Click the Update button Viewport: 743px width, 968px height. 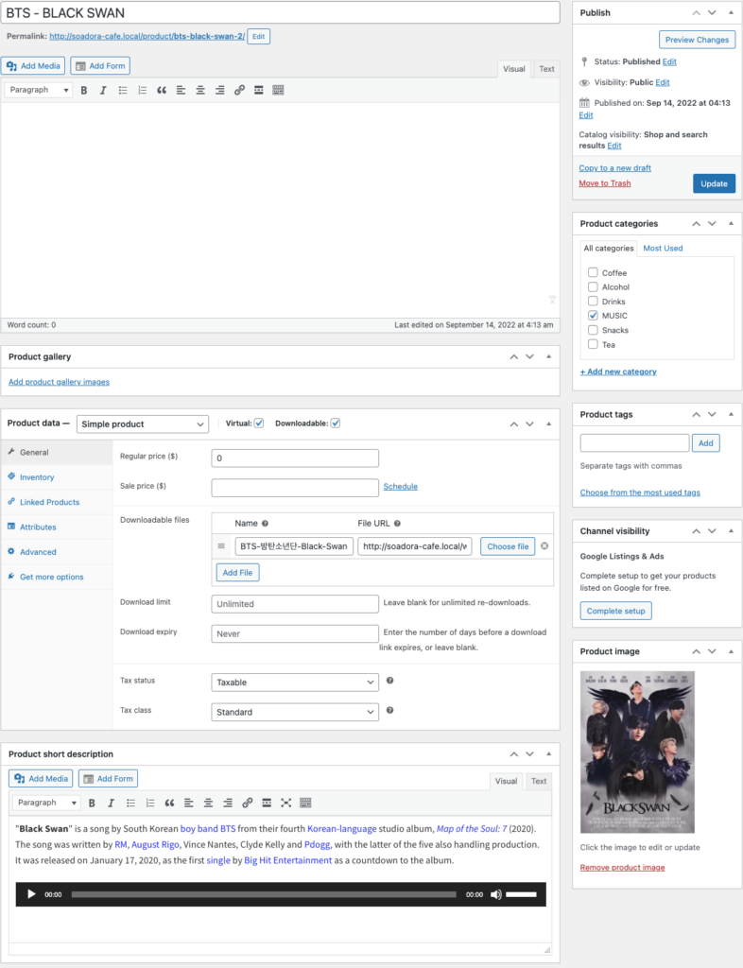714,183
